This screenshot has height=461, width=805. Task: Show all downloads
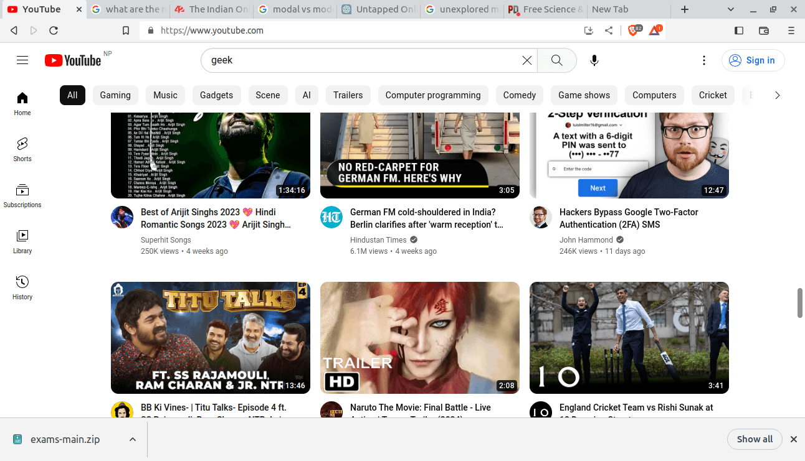pyautogui.click(x=755, y=439)
